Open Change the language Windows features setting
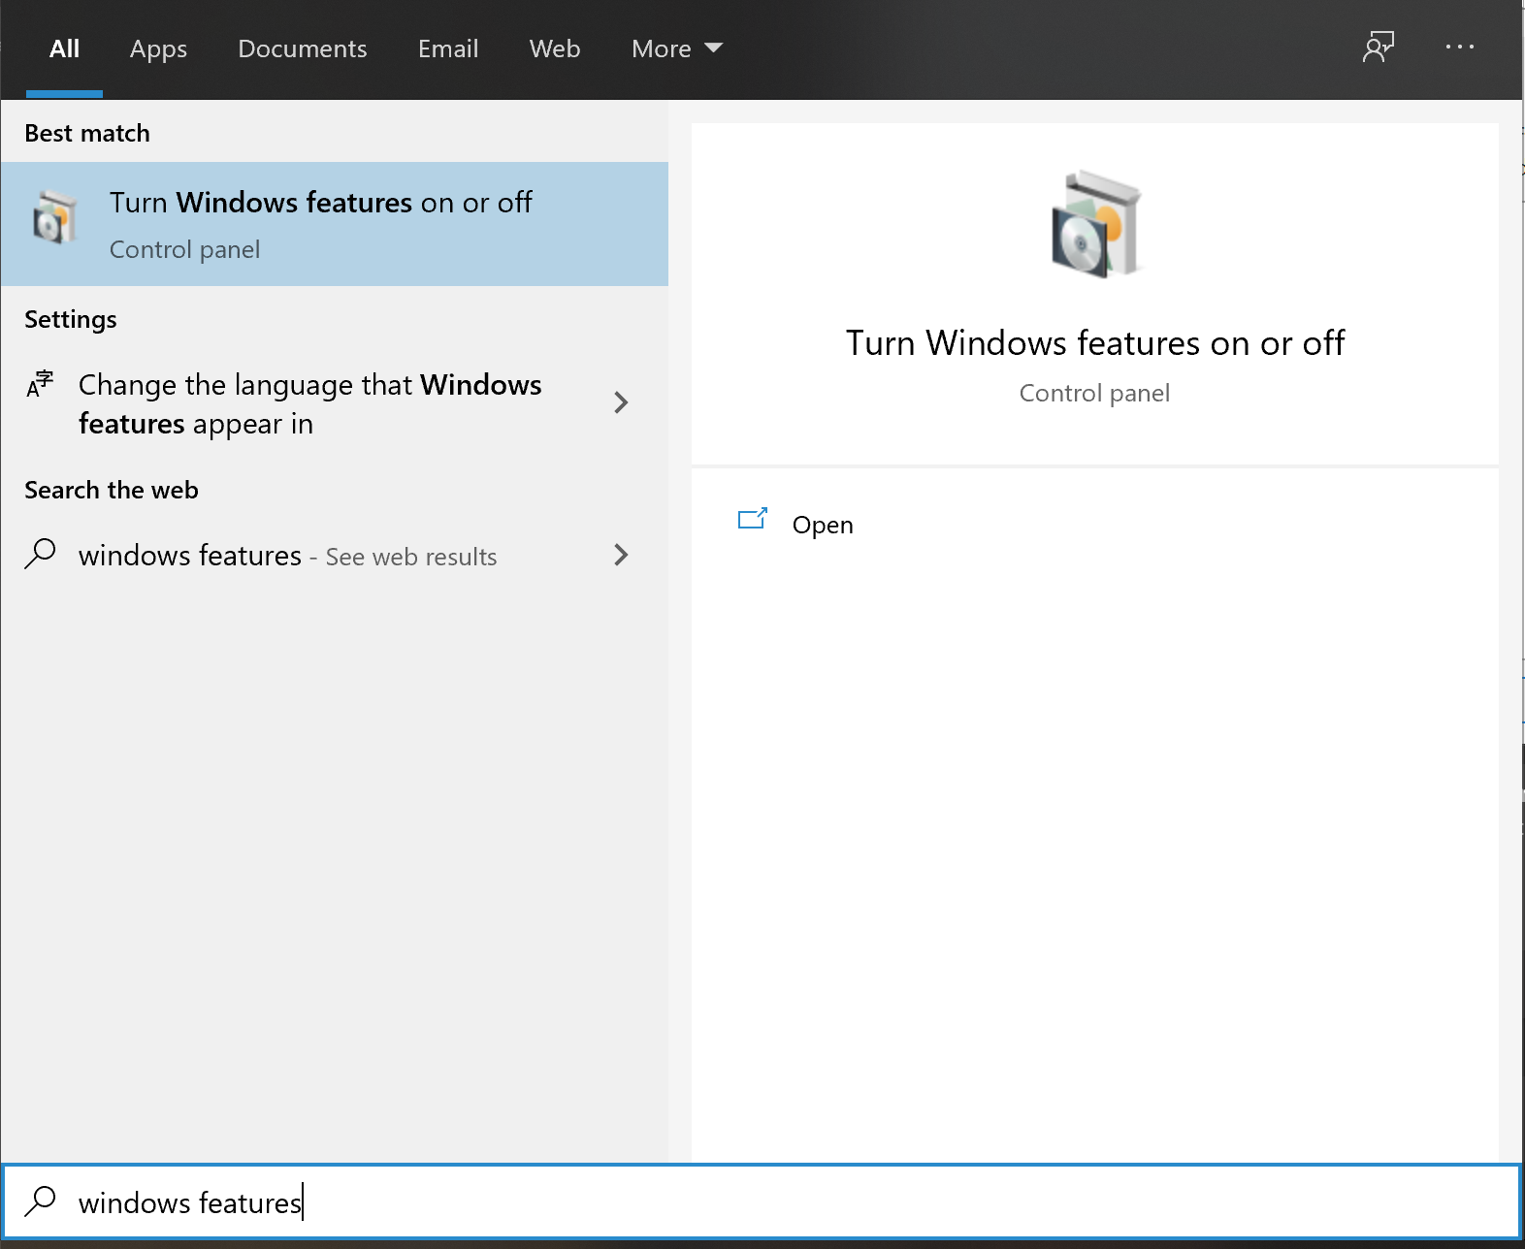The width and height of the screenshot is (1525, 1249). [x=335, y=403]
